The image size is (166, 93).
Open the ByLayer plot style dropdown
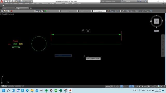(x=99, y=11)
